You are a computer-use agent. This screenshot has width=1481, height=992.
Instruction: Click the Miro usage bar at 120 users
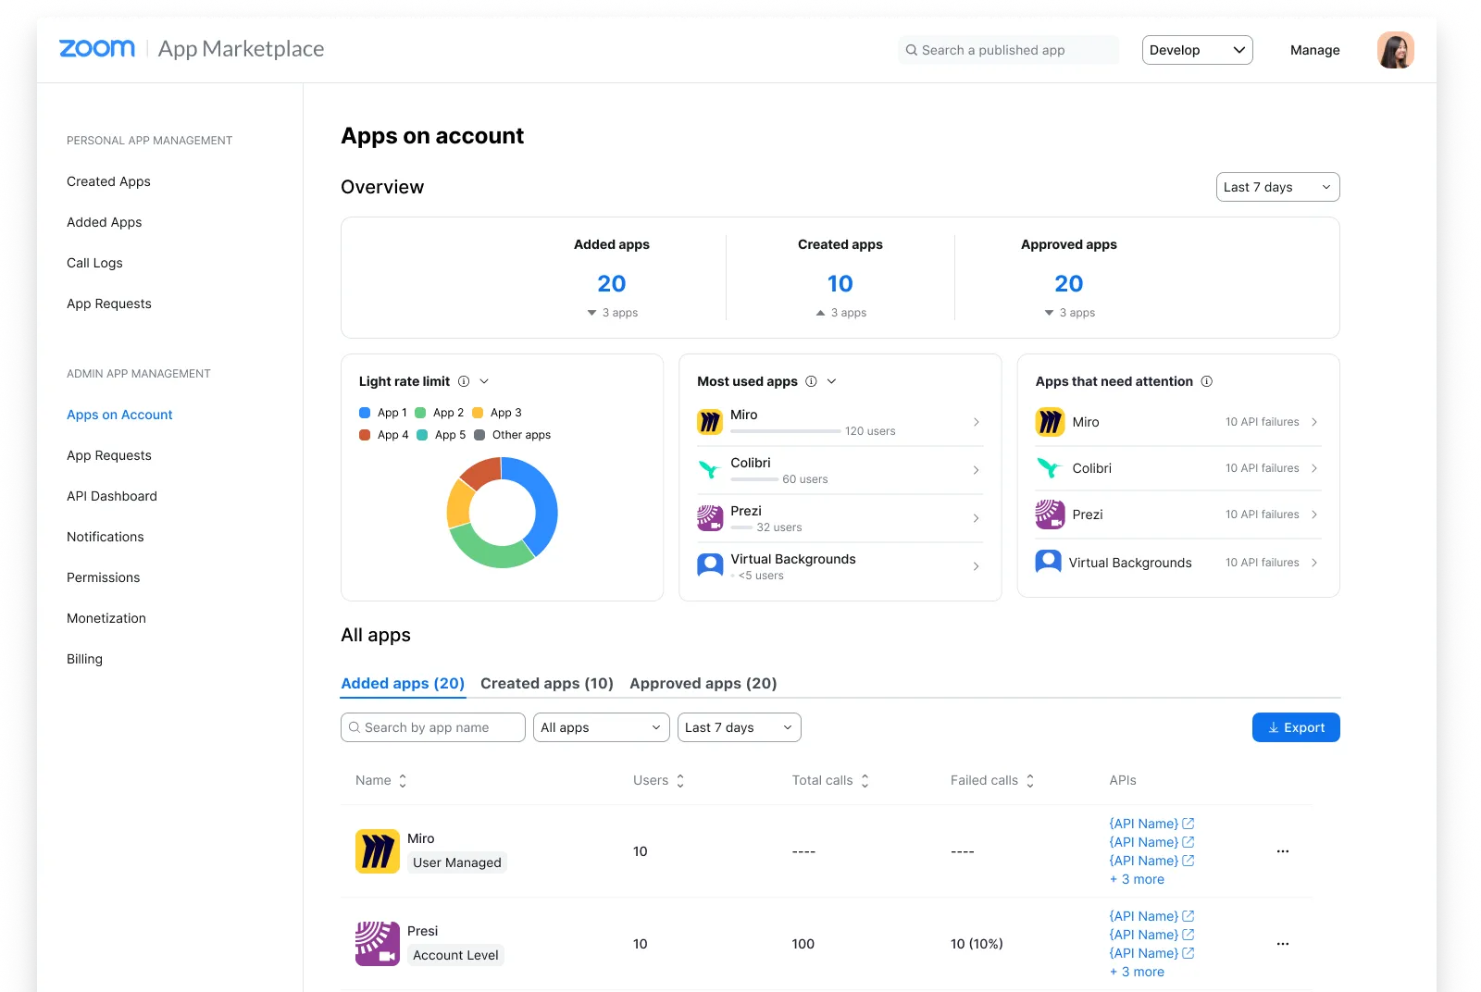[x=786, y=431]
